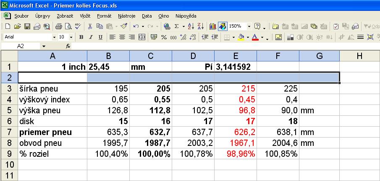Viewport: 380px width, 181px height.
Task: Expand the 150% zoom dropdown
Action: pyautogui.click(x=249, y=26)
